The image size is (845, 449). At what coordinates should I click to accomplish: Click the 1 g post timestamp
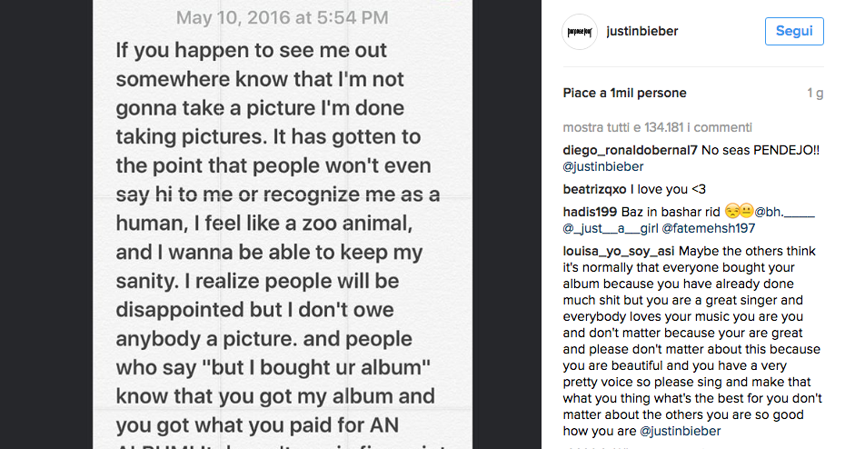815,93
